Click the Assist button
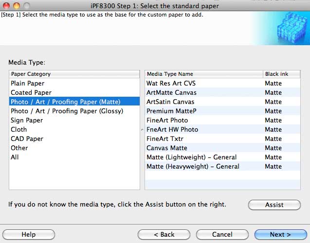310x243 pixels. point(274,205)
